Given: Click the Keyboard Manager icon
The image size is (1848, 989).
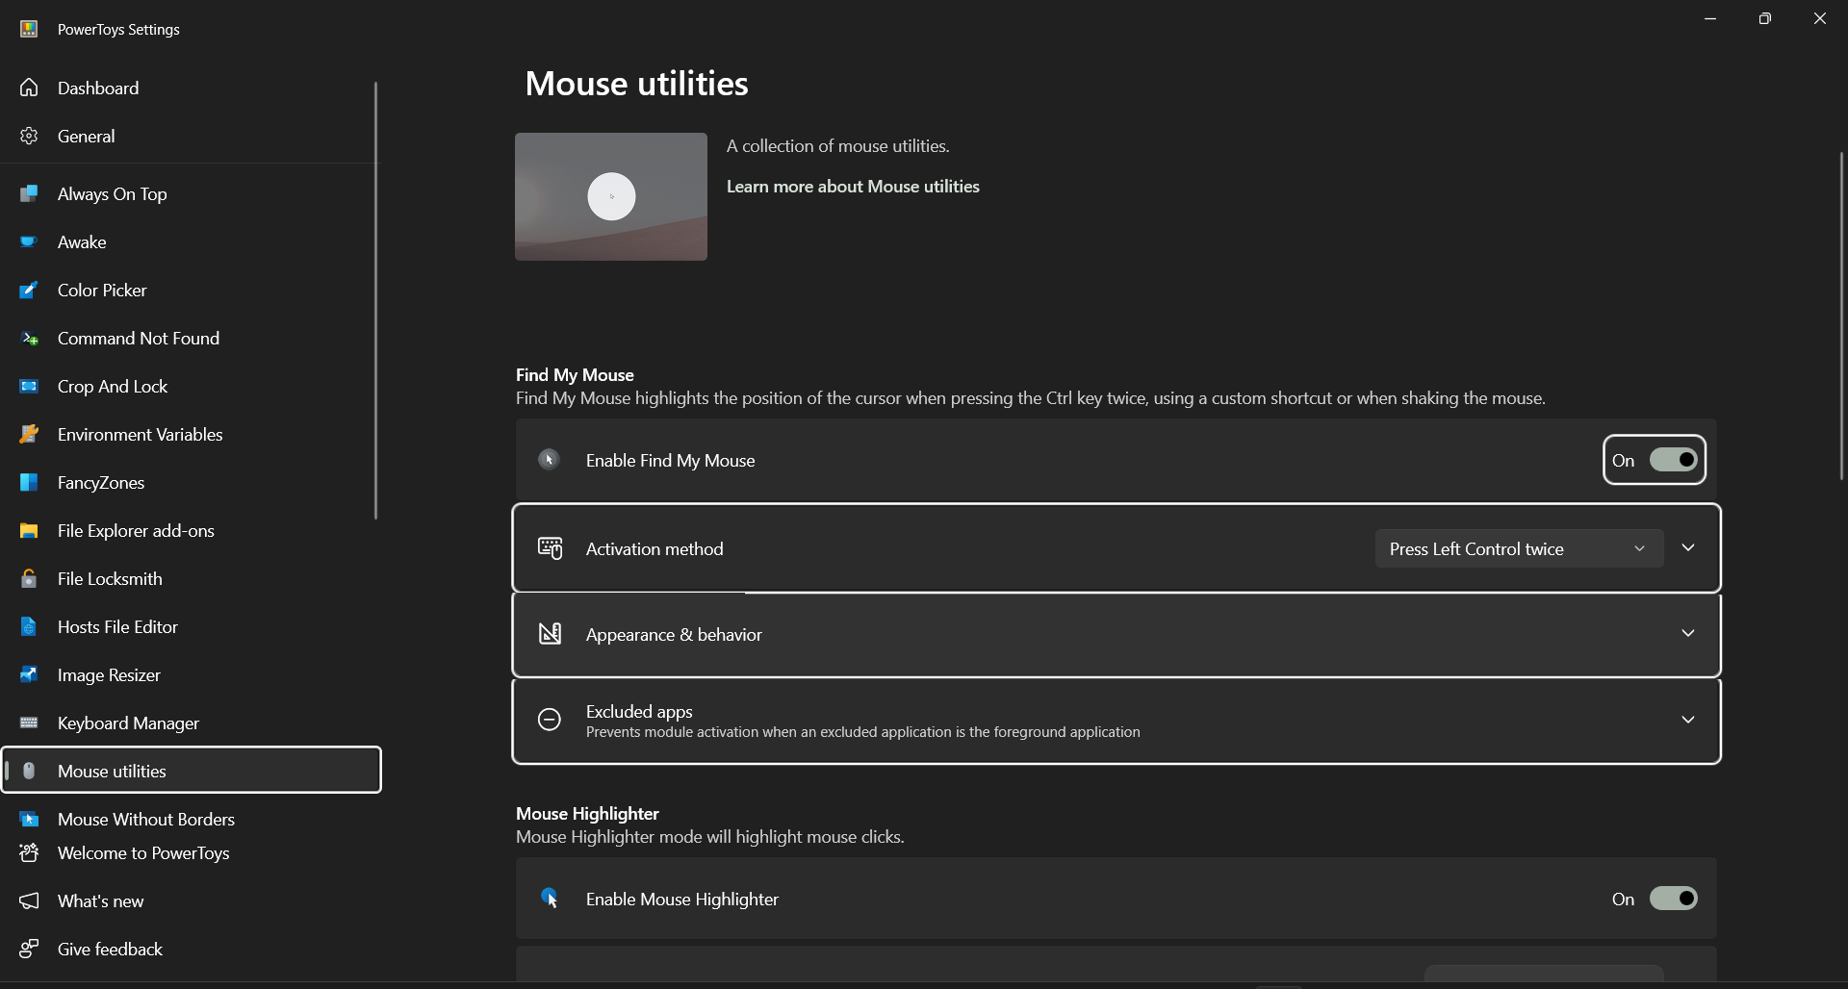Looking at the screenshot, I should click(29, 723).
